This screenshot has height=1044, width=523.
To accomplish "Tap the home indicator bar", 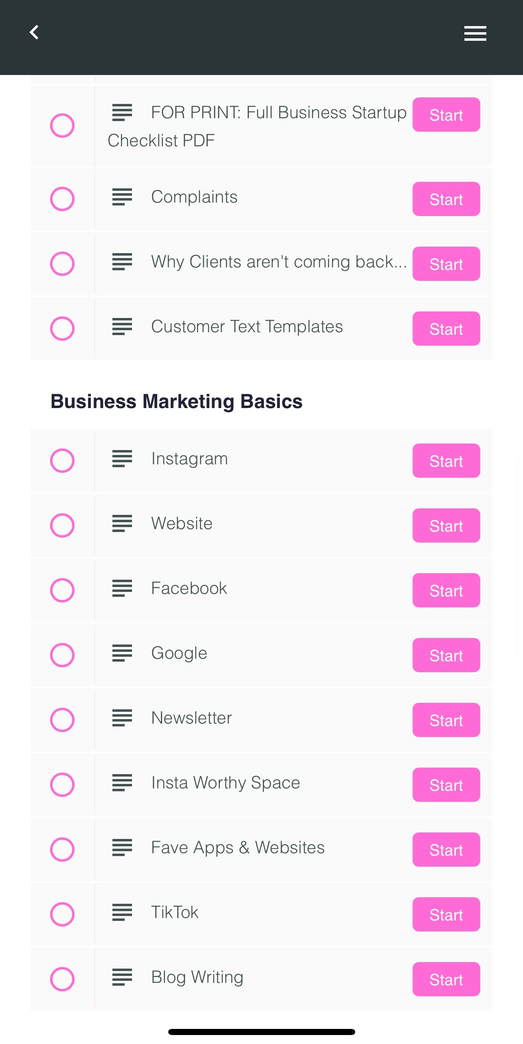I will pos(261,1032).
